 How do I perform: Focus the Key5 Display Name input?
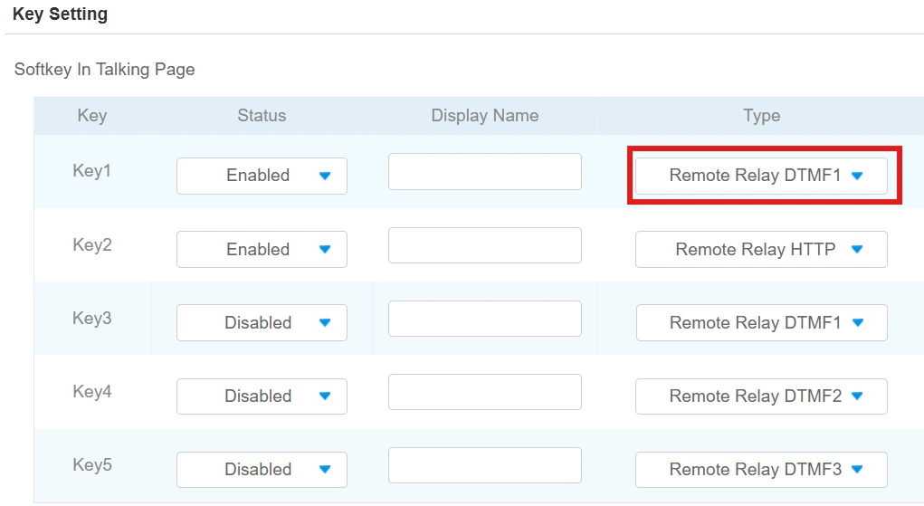[484, 465]
